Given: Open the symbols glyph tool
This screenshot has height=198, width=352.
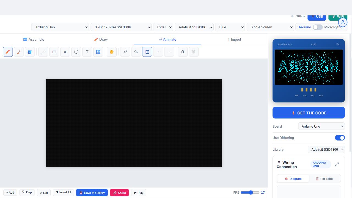Looking at the screenshot, I should (98, 52).
